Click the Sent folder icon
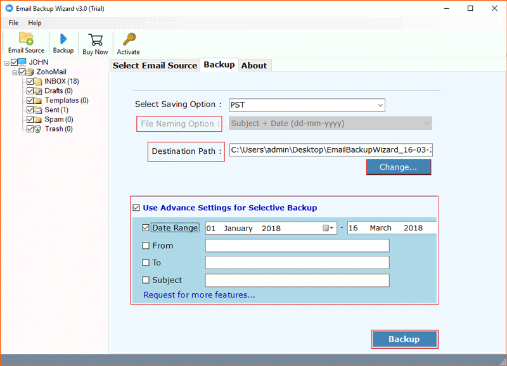Screen dimensions: 507x366 38,110
